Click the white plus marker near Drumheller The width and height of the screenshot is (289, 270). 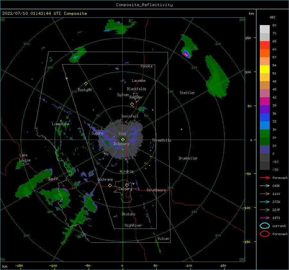[181, 129]
